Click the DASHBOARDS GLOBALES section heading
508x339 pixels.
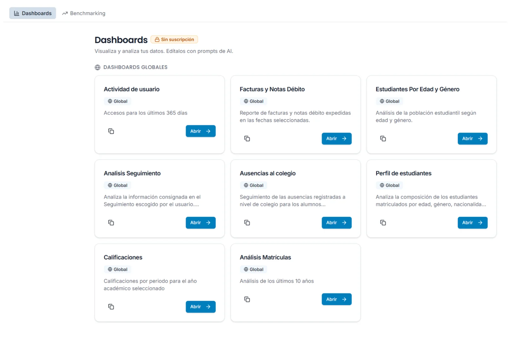[135, 67]
